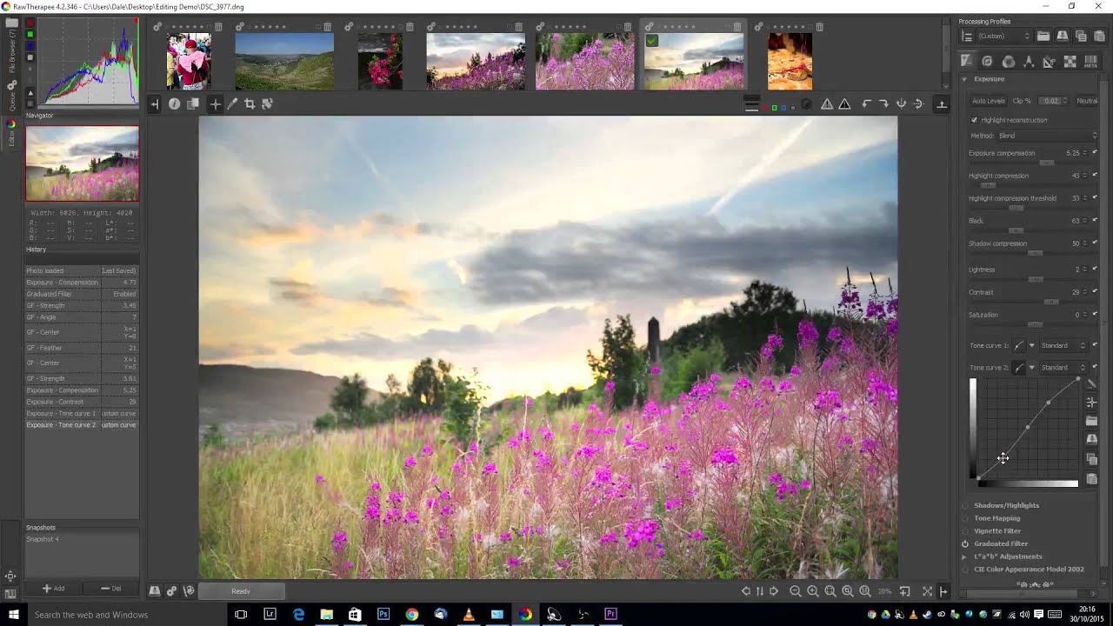
Task: Select 'Photo loaded' history entry
Action: click(81, 270)
